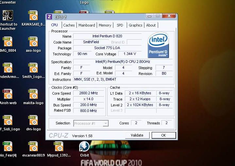235x166 pixels.
Task: Click the Socket 775 LGA package value
Action: click(107, 48)
